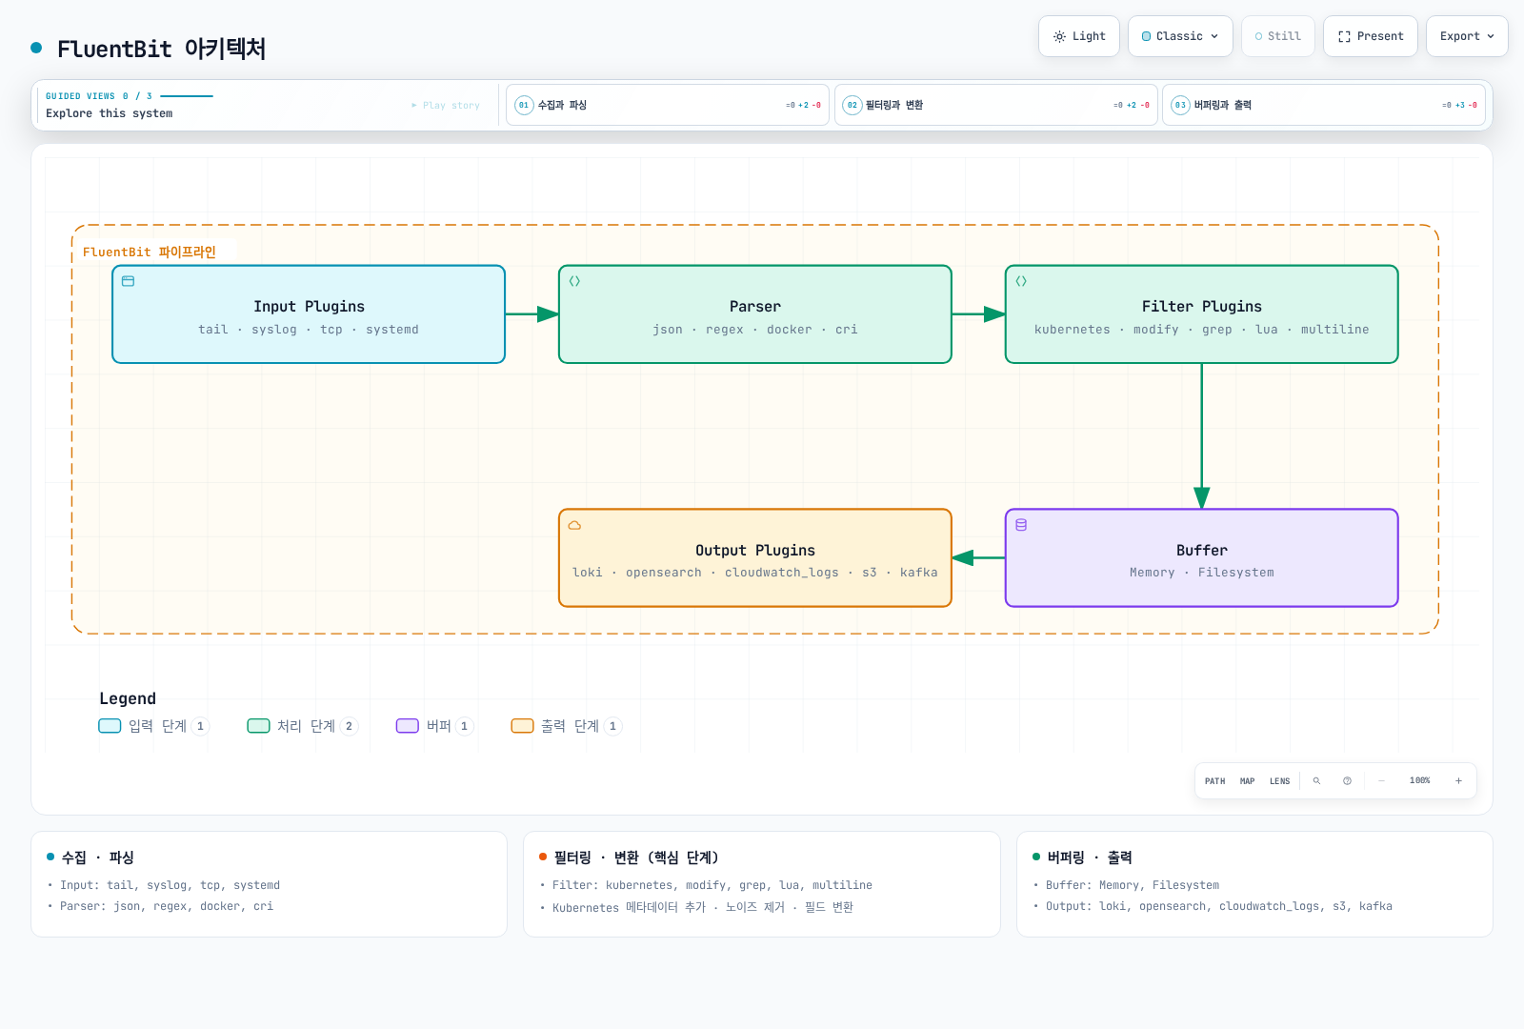Click the code brackets icon on Parser node

click(574, 281)
